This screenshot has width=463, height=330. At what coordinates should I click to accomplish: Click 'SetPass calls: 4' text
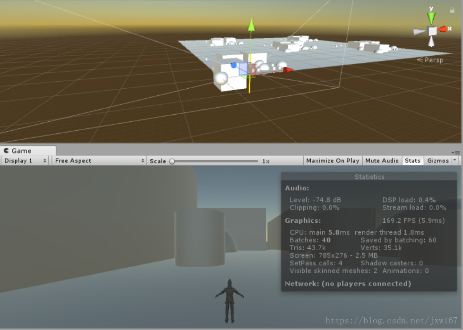316,263
